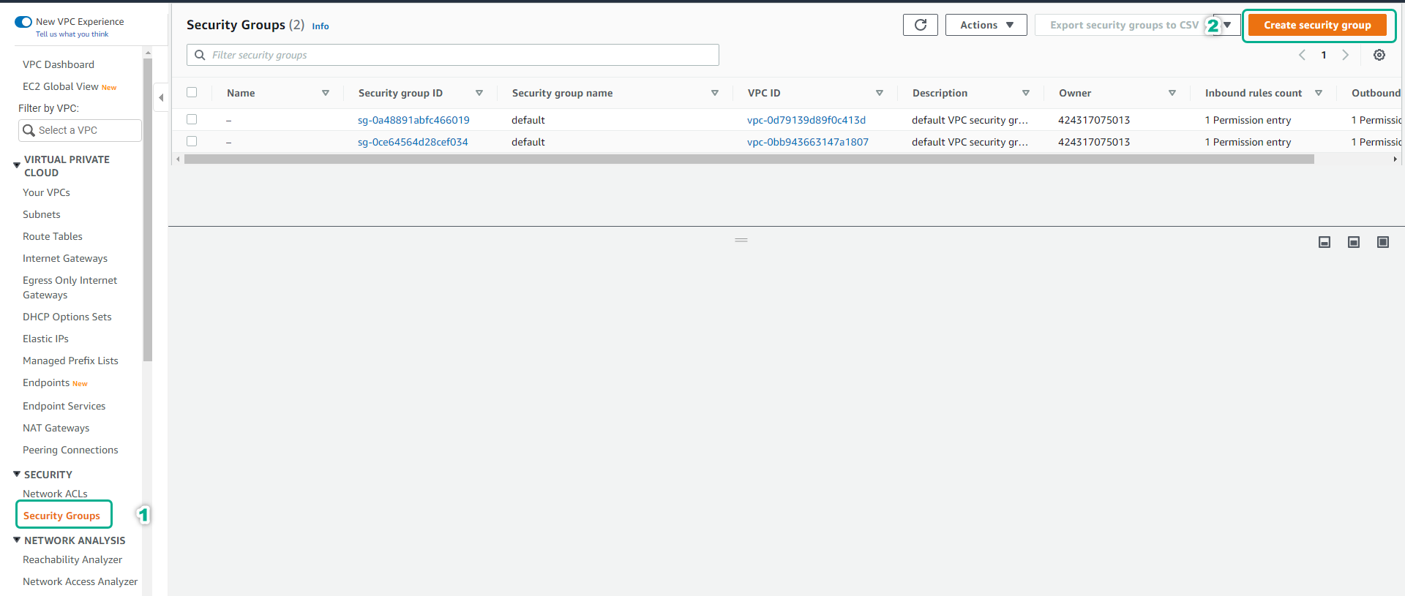Collapse the Virtual Private Cloud section
Viewport: 1405px width, 596px height.
17,165
